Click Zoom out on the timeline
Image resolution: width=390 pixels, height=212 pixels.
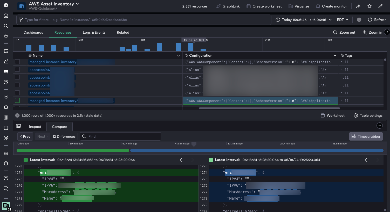344,32
